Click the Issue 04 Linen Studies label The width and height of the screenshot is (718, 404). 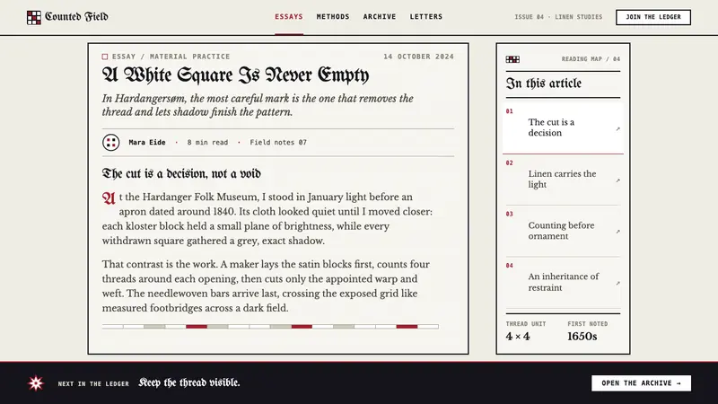click(558, 17)
